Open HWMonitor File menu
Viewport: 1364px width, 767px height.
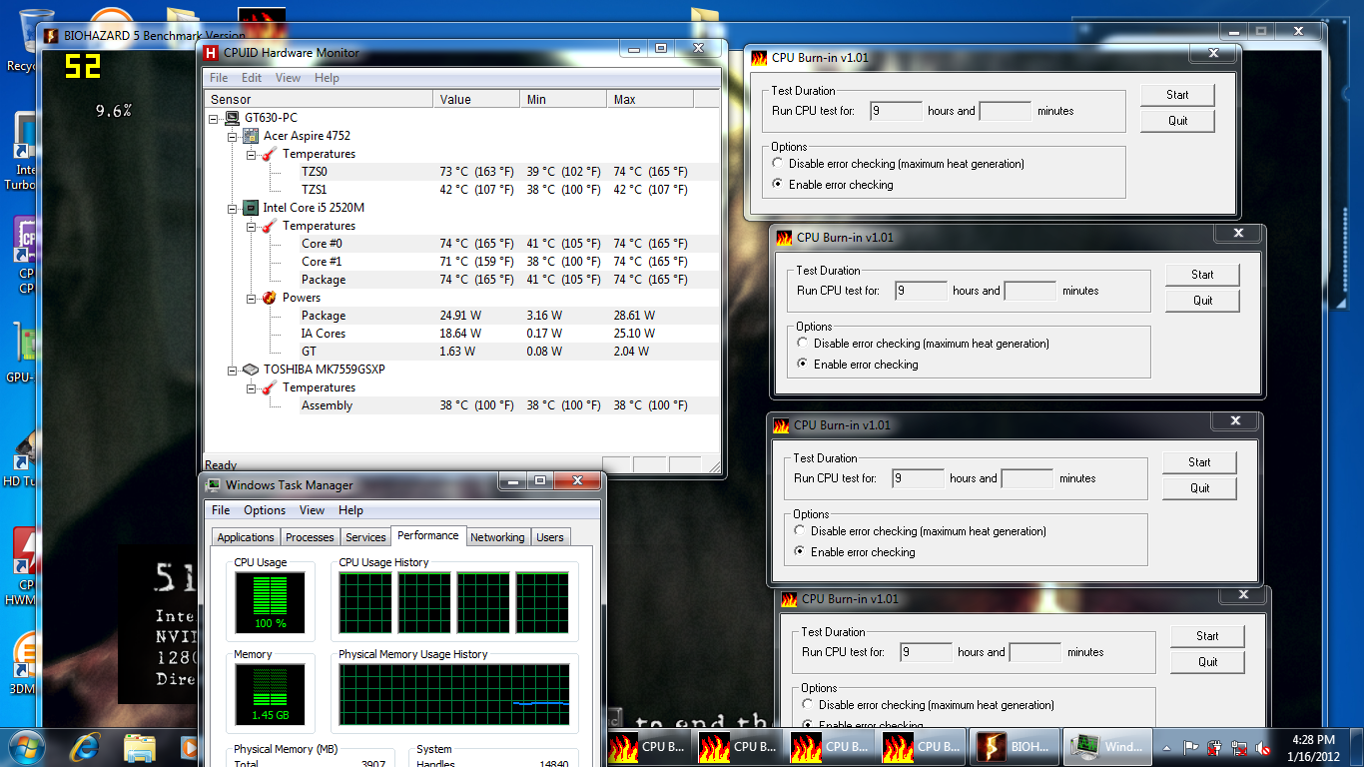click(219, 78)
